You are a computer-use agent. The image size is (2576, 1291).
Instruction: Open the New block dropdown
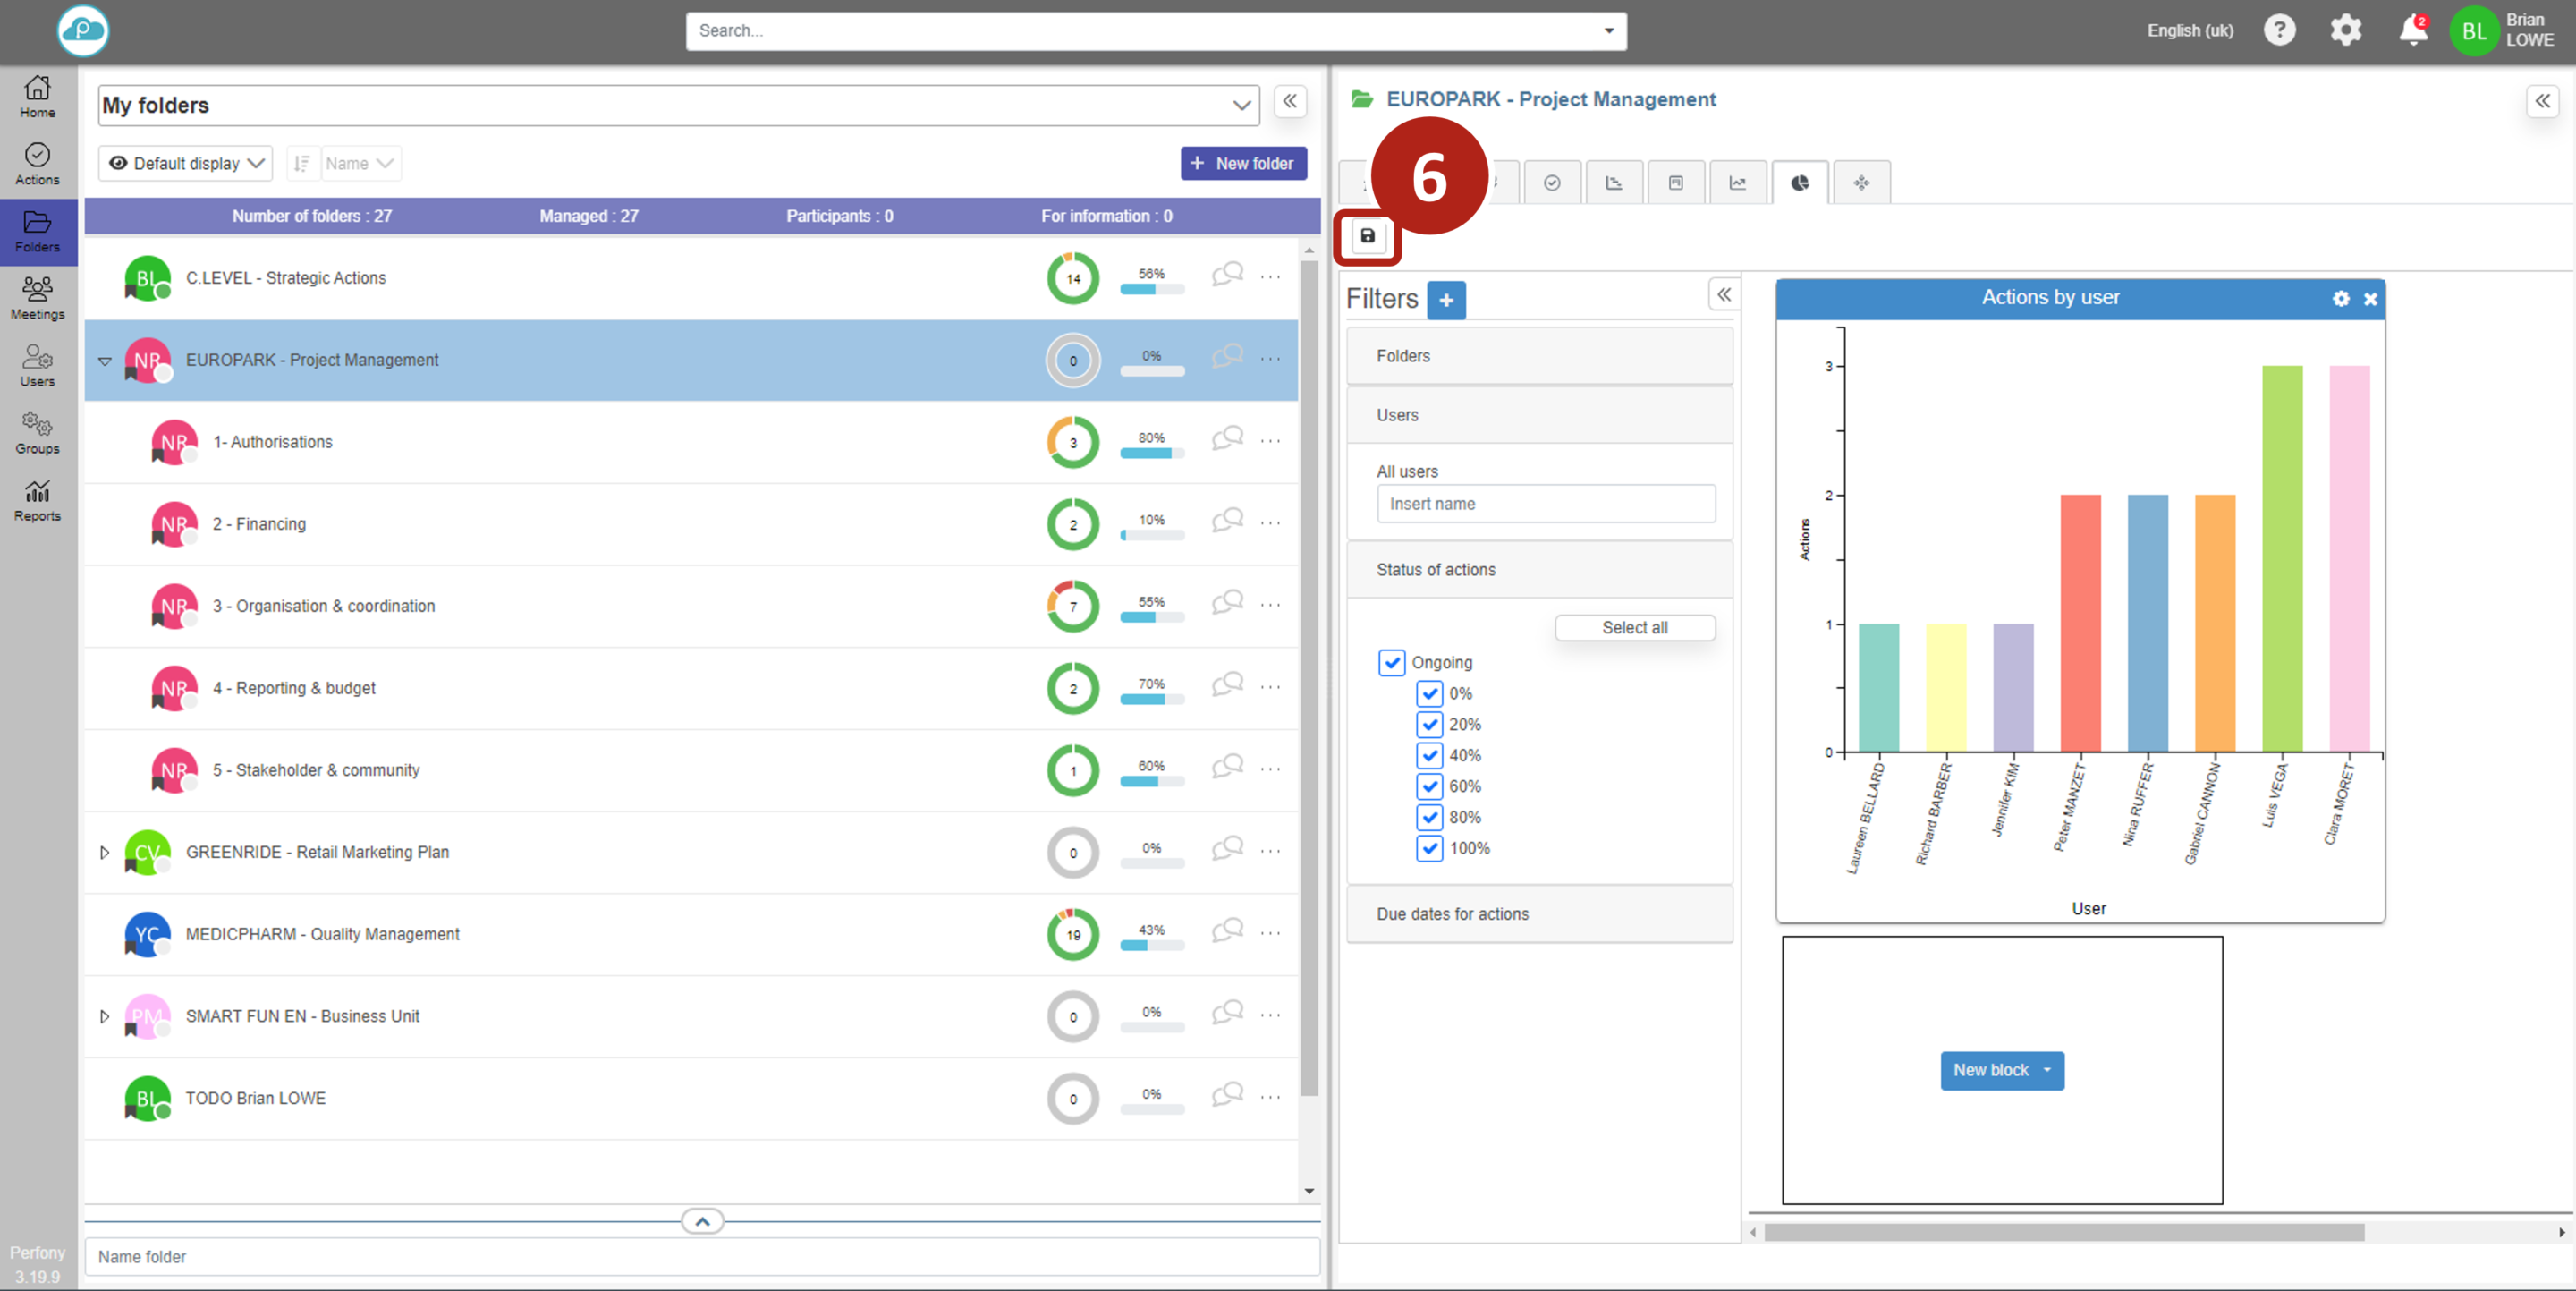pyautogui.click(x=2001, y=1070)
